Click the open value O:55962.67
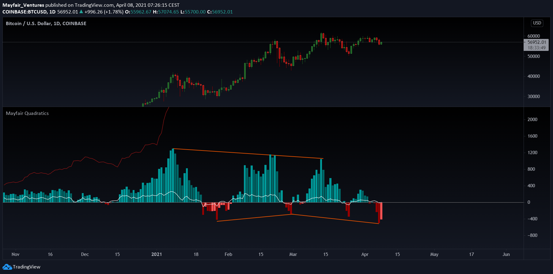Image resolution: width=553 pixels, height=274 pixels. 138,12
